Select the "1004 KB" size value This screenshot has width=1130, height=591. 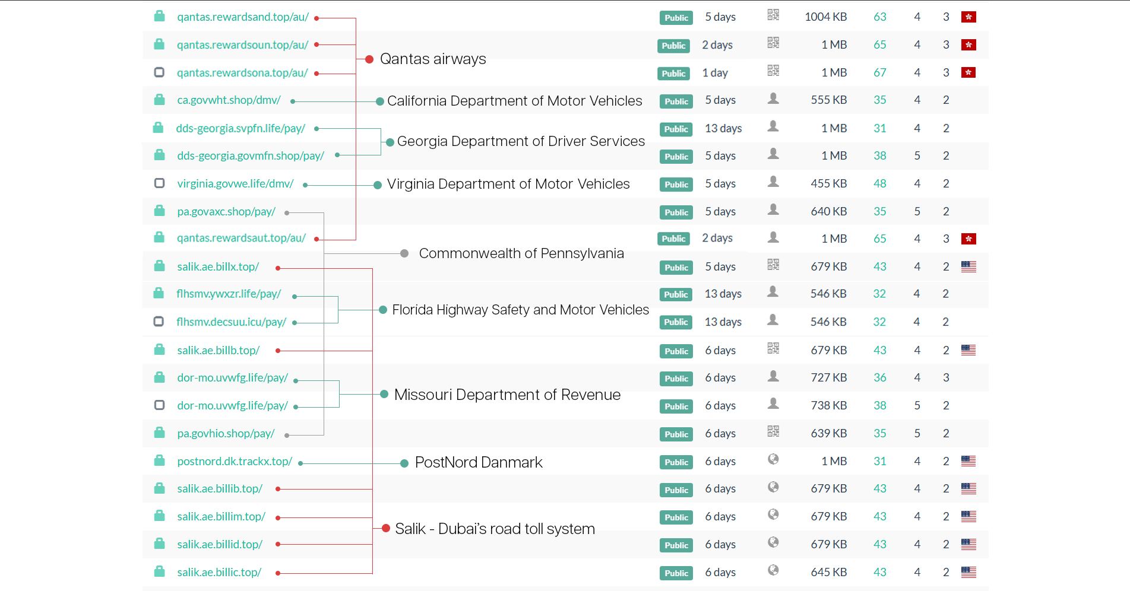[826, 17]
